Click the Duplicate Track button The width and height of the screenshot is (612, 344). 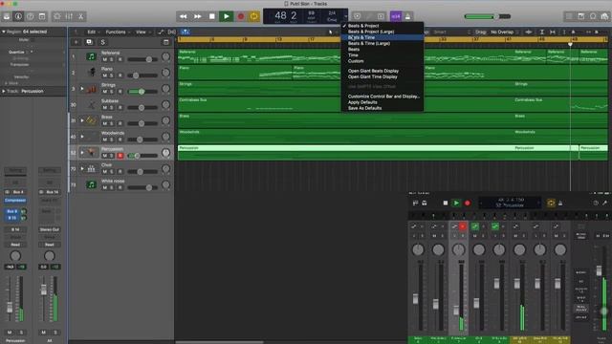(89, 42)
